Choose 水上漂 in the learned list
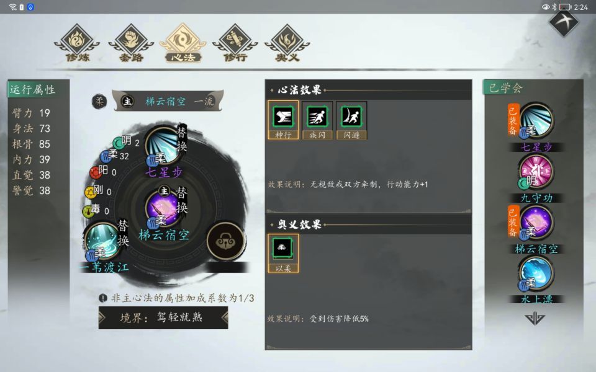 click(x=536, y=275)
